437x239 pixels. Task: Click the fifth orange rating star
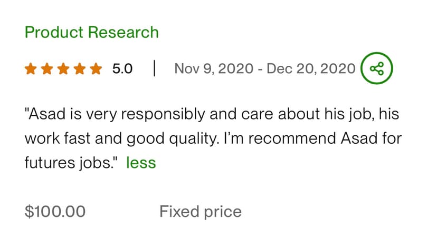tap(96, 69)
